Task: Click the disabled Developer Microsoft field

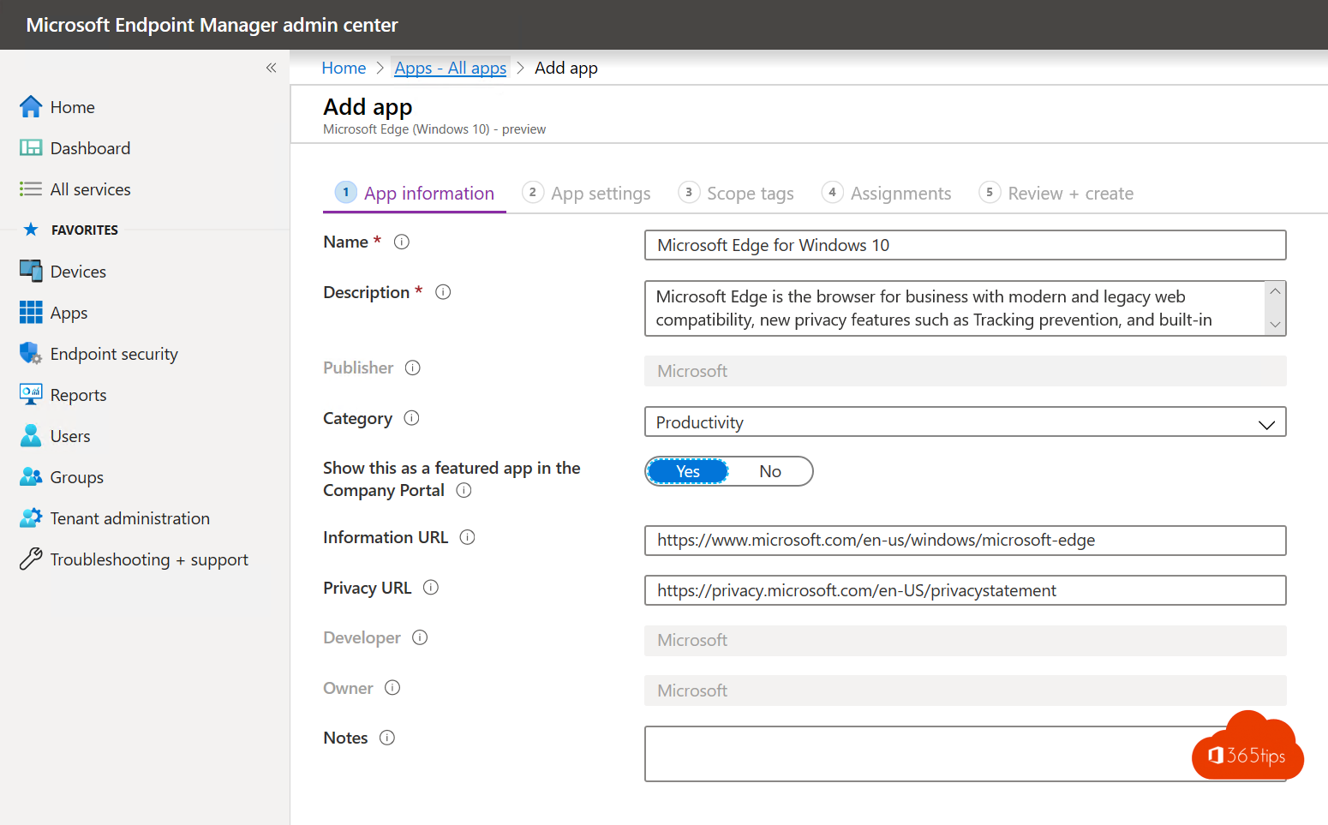Action: click(x=966, y=641)
